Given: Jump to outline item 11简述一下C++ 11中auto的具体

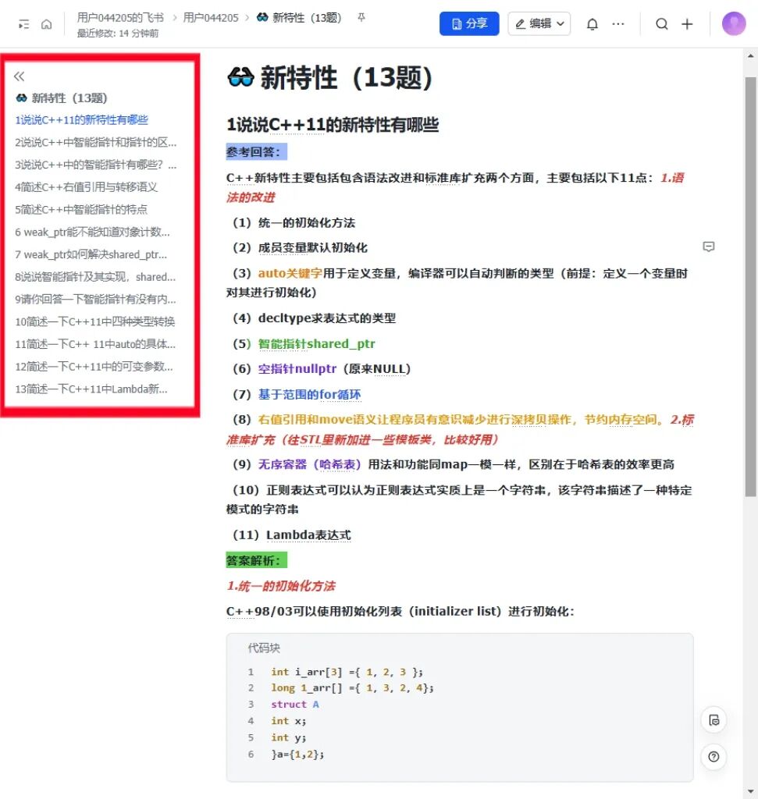Looking at the screenshot, I should [95, 344].
